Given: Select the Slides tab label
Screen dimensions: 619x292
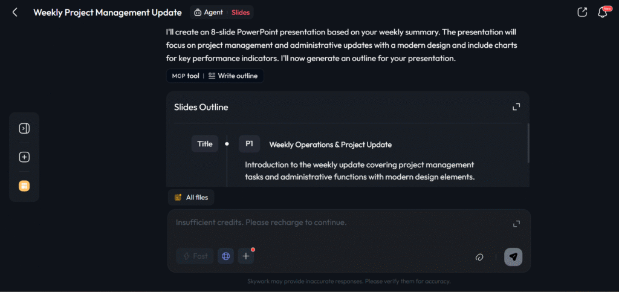Looking at the screenshot, I should [241, 12].
